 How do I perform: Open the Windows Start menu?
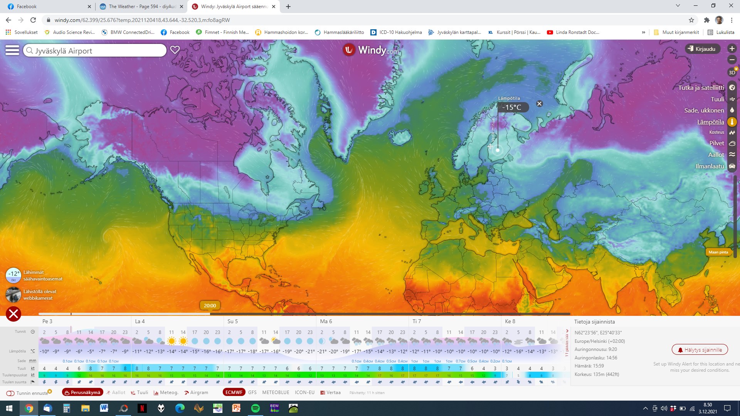(9, 408)
